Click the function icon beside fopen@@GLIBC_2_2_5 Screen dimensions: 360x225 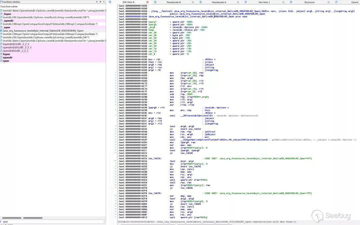1,44
